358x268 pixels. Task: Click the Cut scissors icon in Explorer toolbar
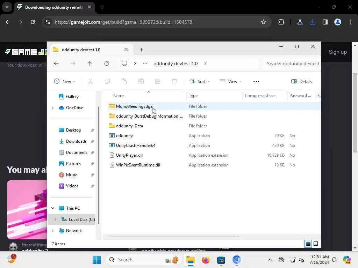pyautogui.click(x=91, y=81)
